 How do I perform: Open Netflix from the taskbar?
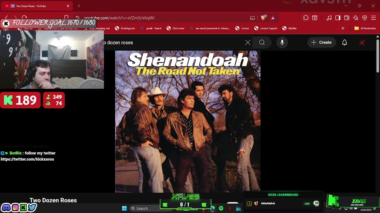pyautogui.click(x=230, y=209)
